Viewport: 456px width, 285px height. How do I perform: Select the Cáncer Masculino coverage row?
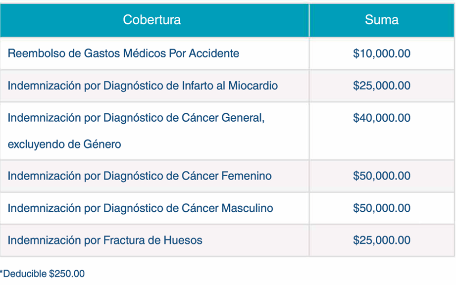click(x=140, y=208)
